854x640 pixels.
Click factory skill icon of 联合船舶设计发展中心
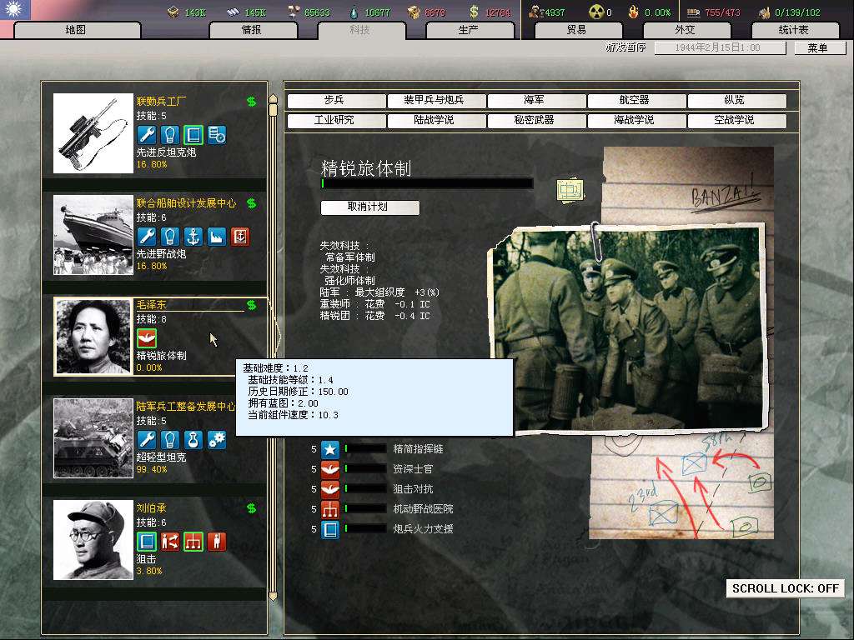(x=217, y=237)
